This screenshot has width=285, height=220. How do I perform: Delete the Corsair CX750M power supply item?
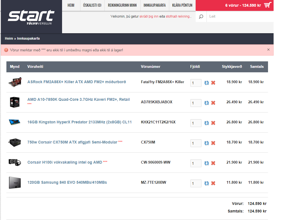[x=213, y=143]
